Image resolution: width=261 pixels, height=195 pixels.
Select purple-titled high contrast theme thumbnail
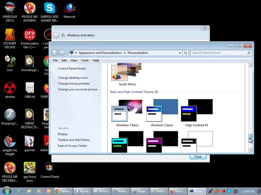click(162, 142)
